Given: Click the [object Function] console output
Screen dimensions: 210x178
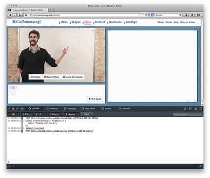Looking at the screenshot, I should (35, 128).
